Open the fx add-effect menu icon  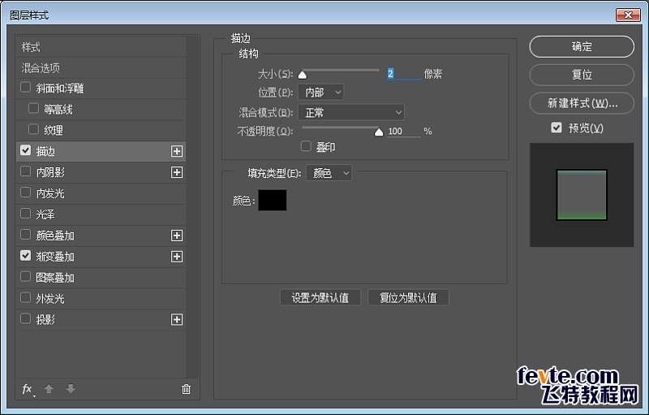[x=28, y=389]
